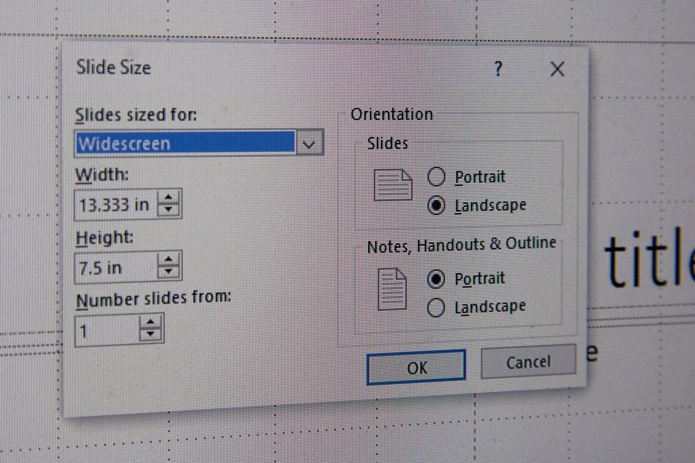Open the Slides sized for dropdown
Viewport: 695px width, 463px height.
[308, 143]
